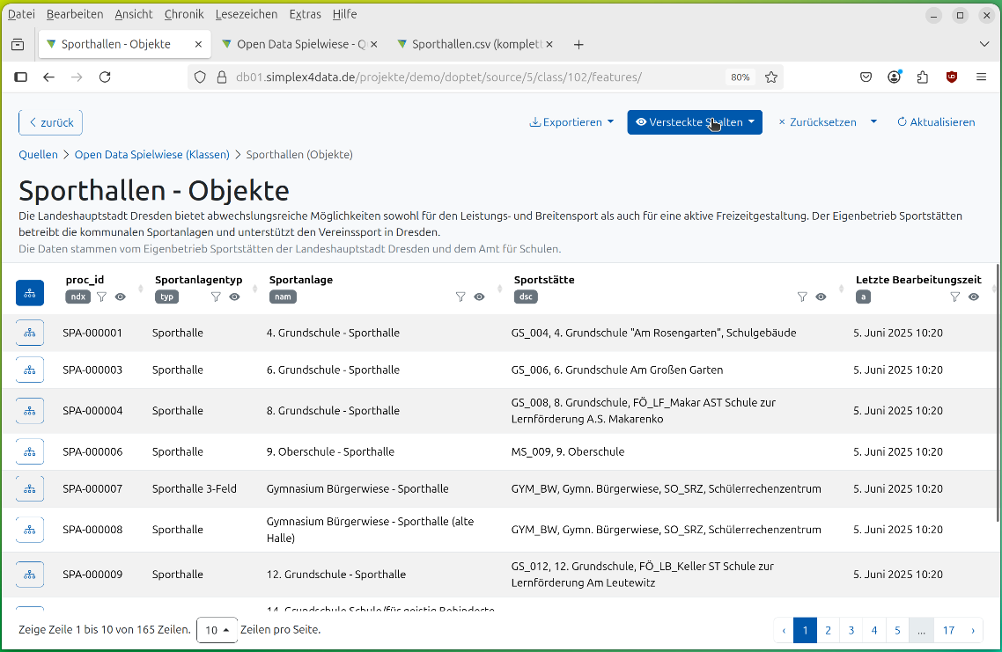This screenshot has height=652, width=1002.
Task: Filter the Letzte Bearbeitungszeit column
Action: click(954, 297)
